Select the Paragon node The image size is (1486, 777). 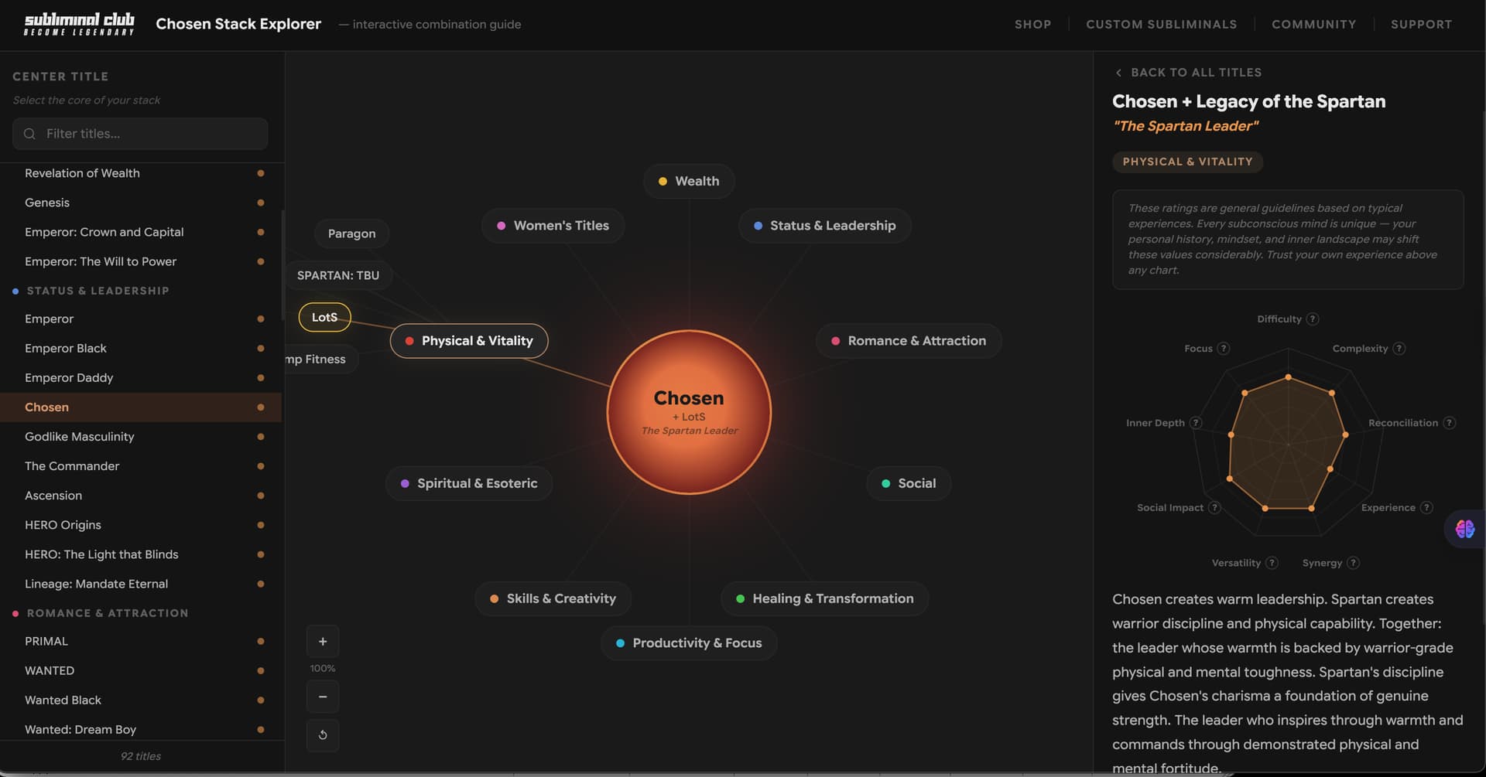click(x=351, y=233)
